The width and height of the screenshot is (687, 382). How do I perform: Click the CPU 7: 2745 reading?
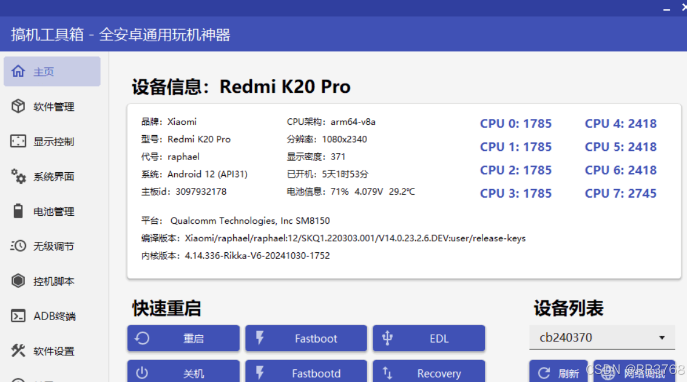621,193
